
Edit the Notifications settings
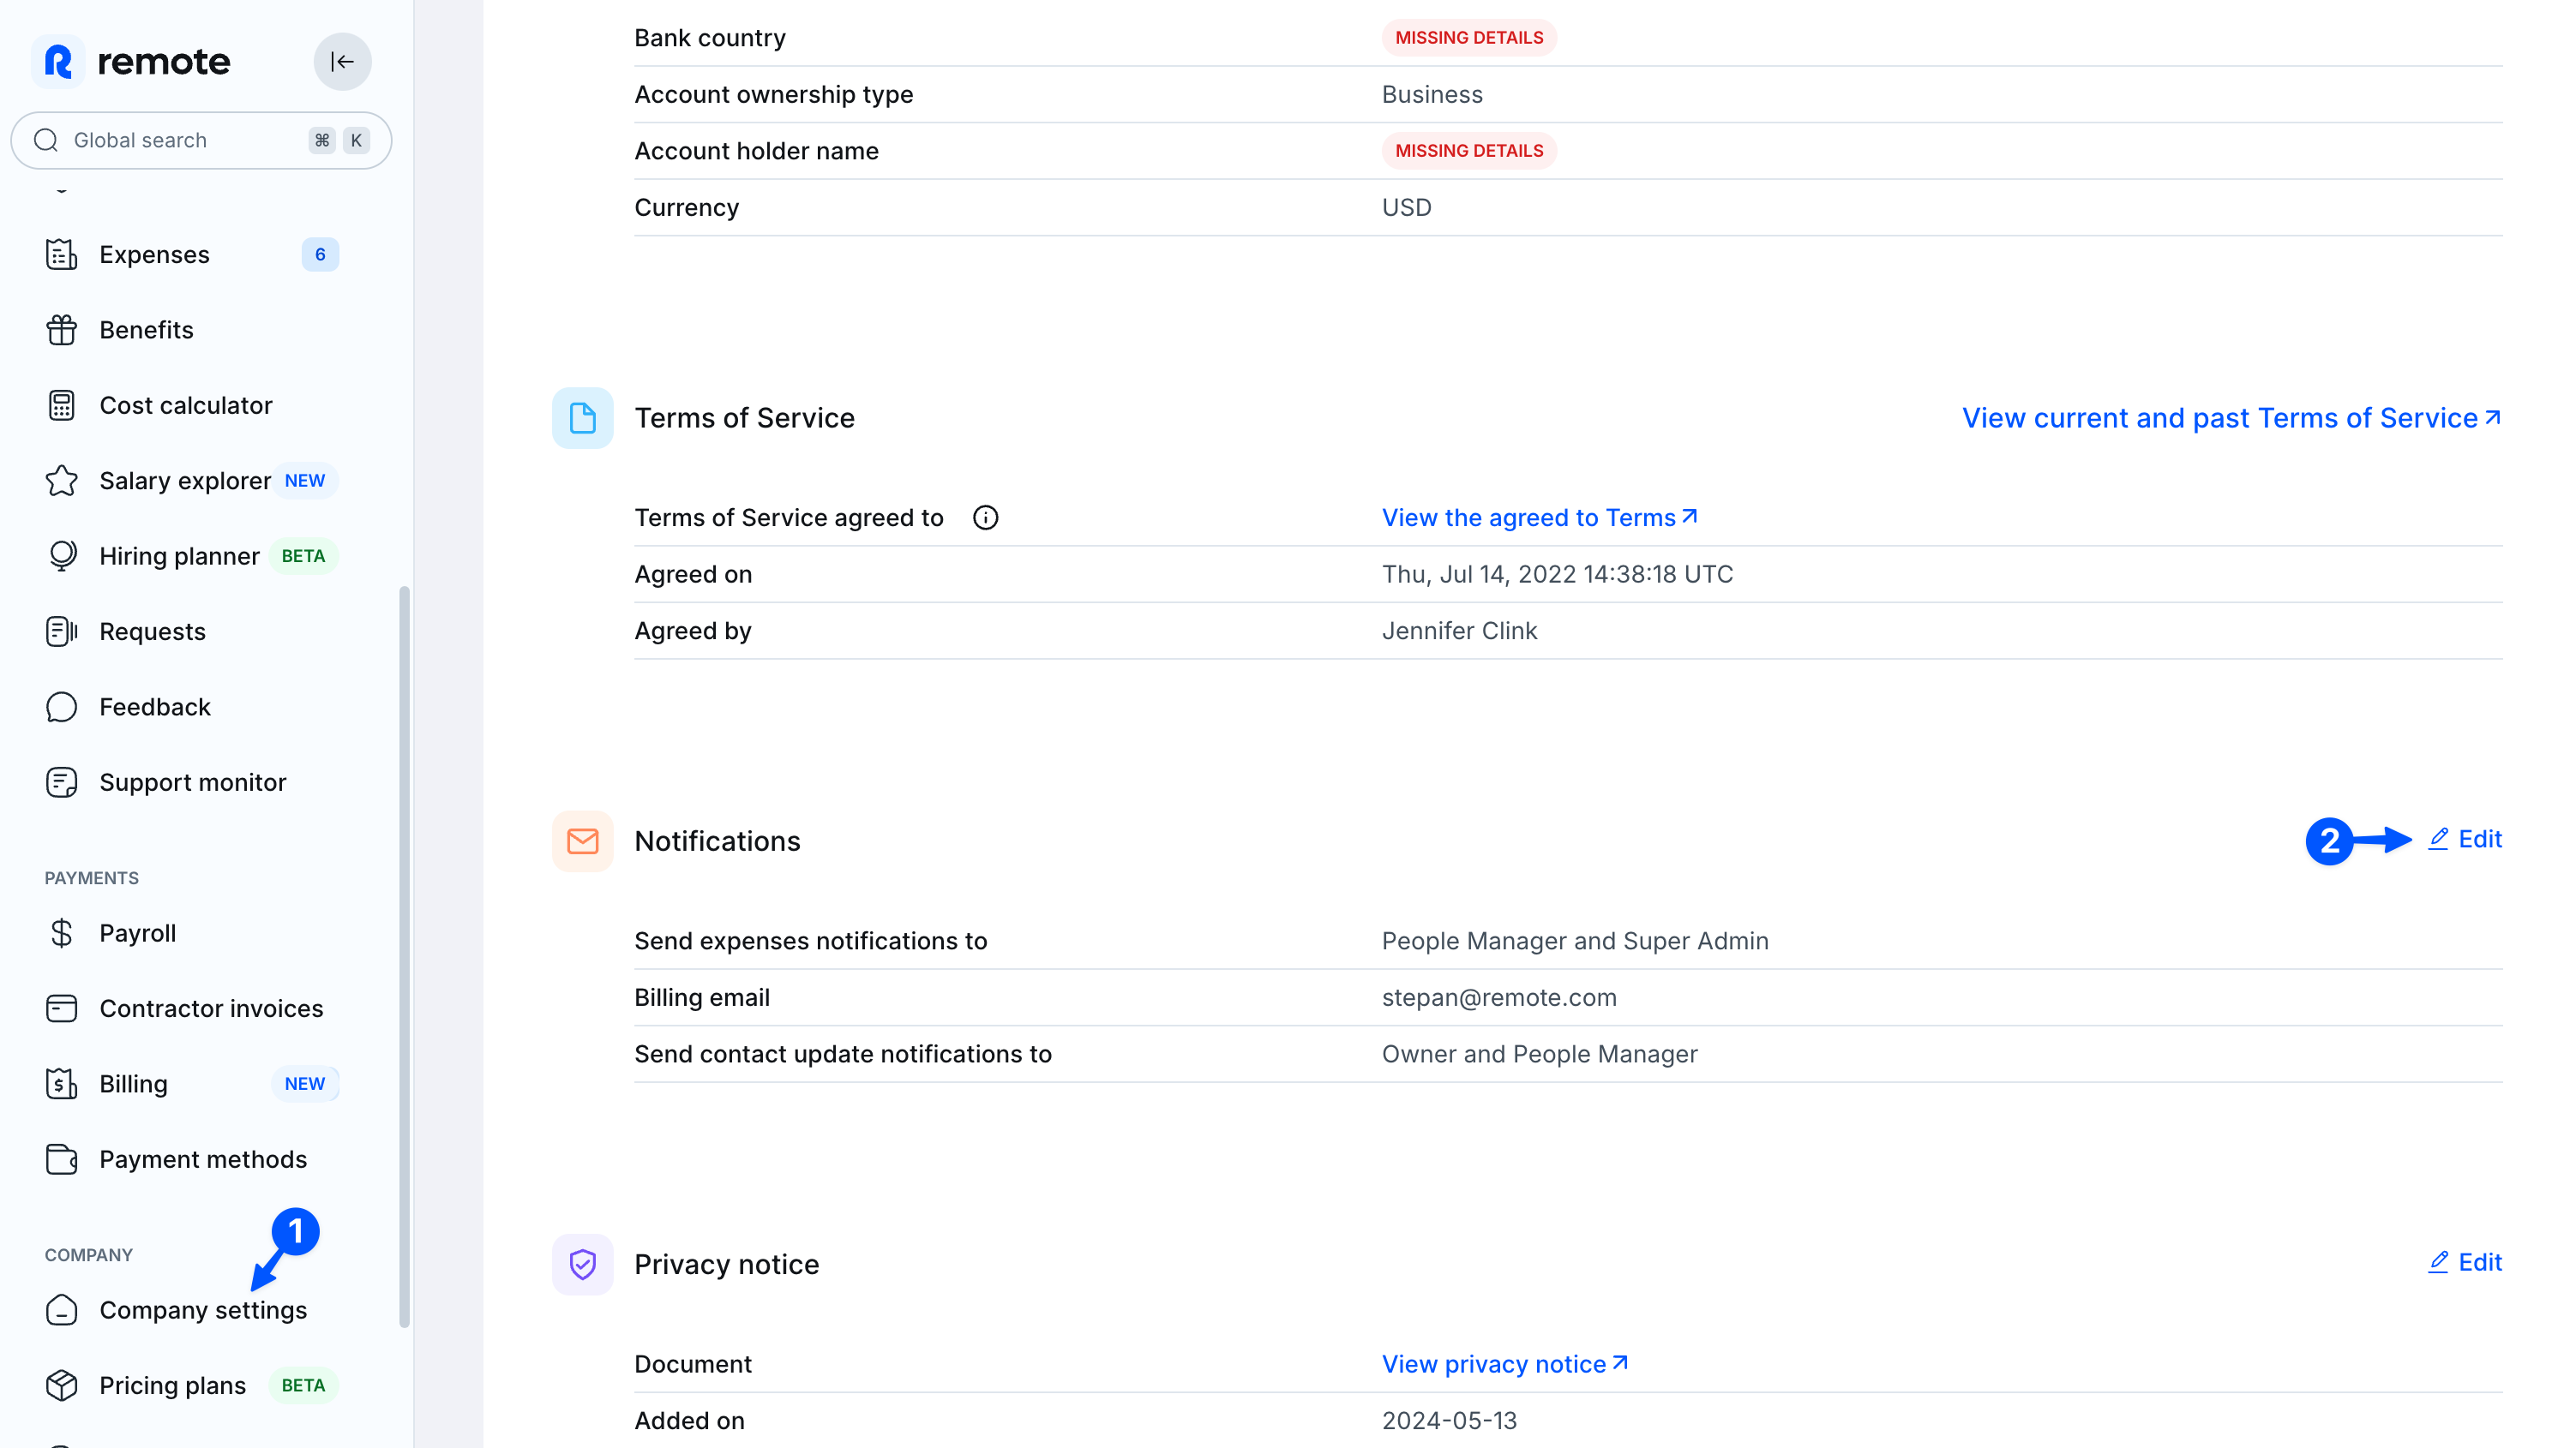pos(2465,840)
